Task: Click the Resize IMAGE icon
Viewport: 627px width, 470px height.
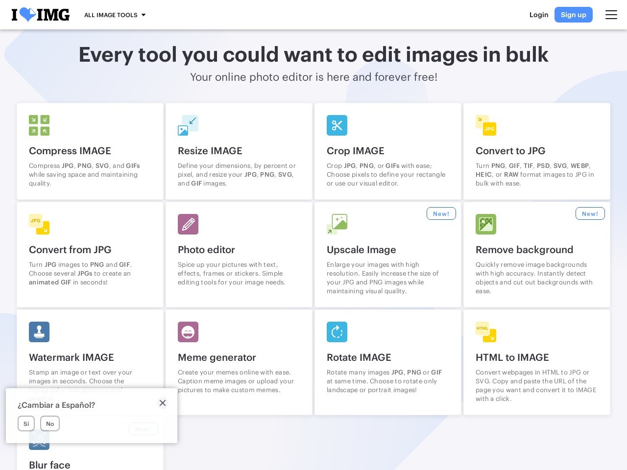Action: click(x=188, y=125)
